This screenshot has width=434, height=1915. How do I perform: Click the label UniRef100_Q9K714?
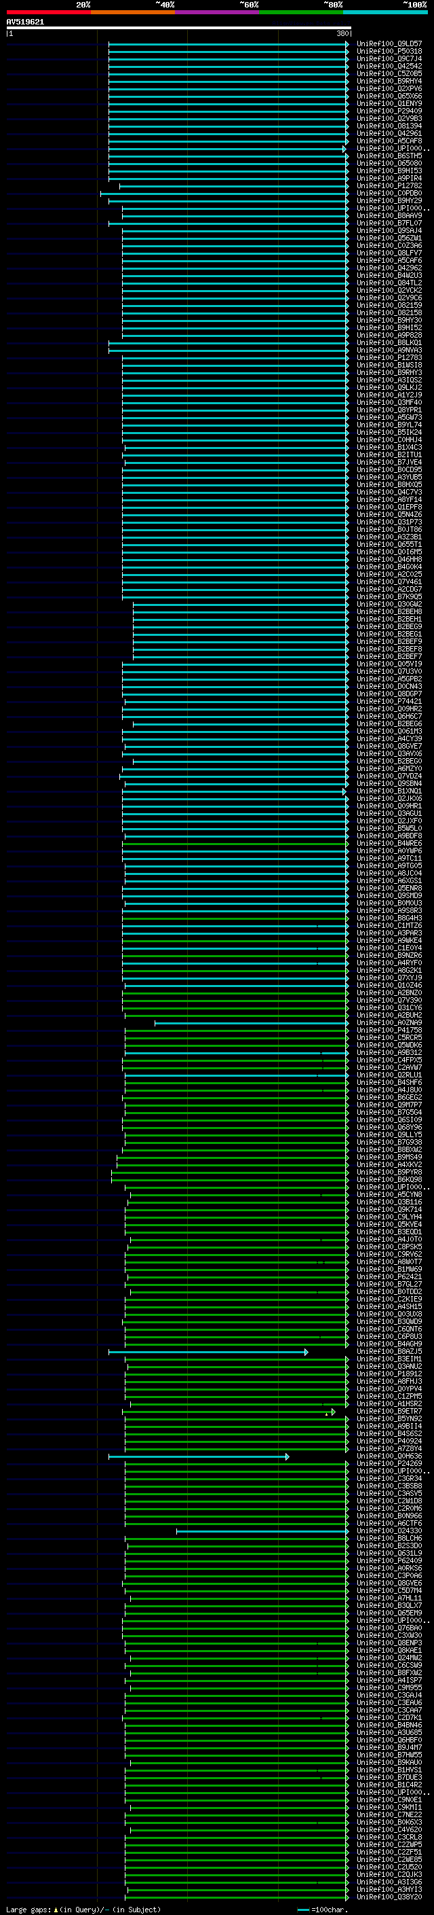pos(389,1209)
